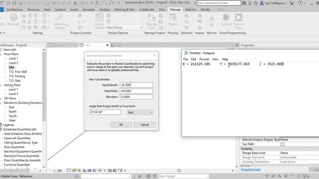Click the favorites star icon in title bar

(256, 3)
